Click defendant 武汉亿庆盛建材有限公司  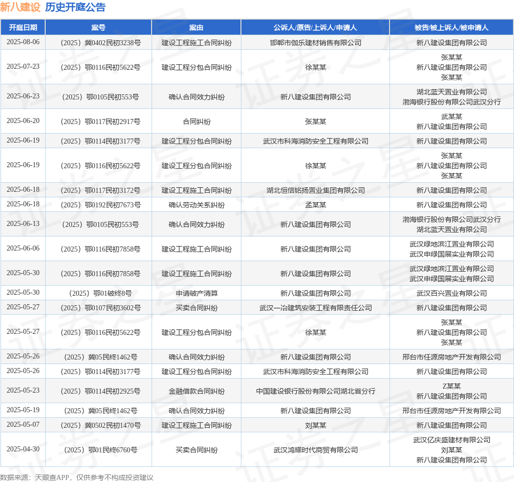point(451,440)
